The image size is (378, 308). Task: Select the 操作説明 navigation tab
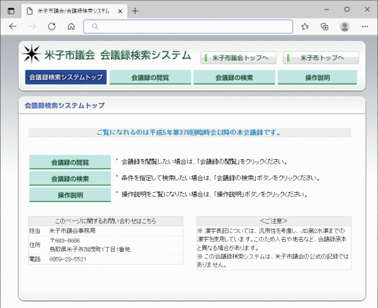(x=318, y=77)
